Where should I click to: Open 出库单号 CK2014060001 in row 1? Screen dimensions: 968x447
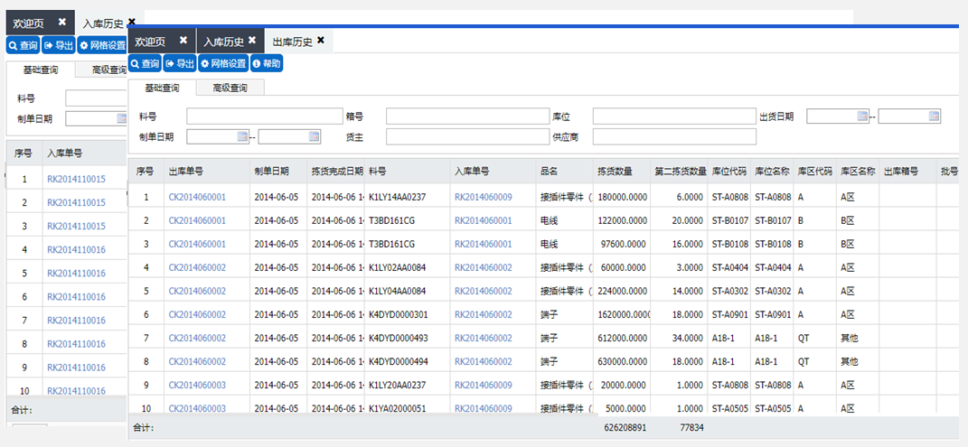click(x=197, y=197)
